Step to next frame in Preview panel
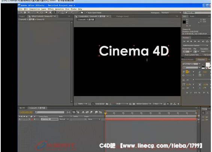Viewport: 212px width, 152px height. pyautogui.click(x=195, y=41)
